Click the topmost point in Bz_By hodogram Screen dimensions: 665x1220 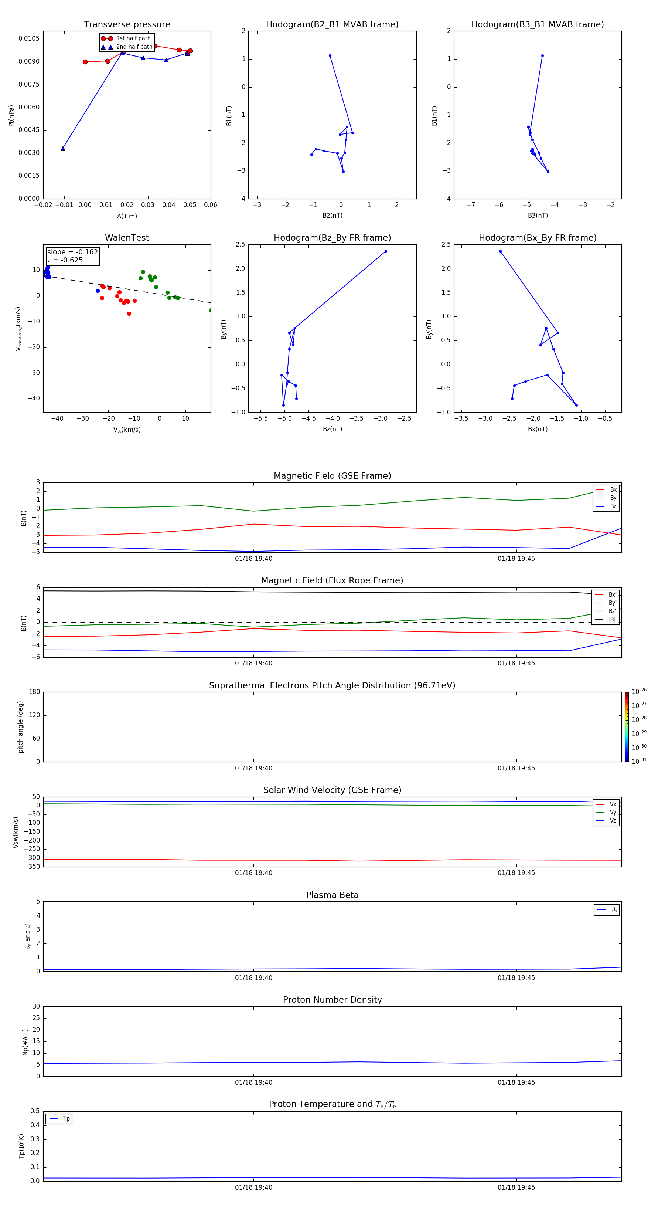pos(386,251)
